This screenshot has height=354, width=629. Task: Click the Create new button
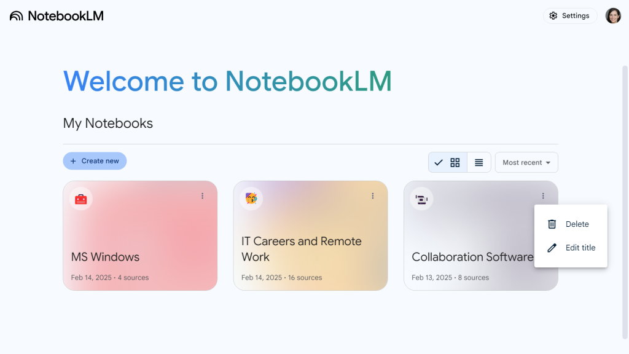coord(95,161)
